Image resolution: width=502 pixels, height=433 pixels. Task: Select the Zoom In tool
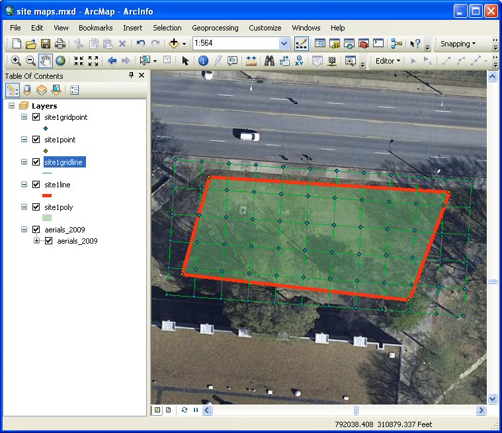pos(16,60)
